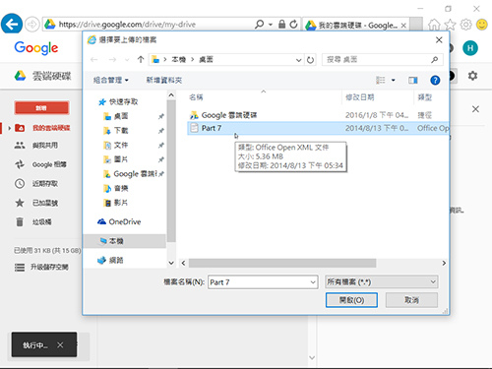Image resolution: width=492 pixels, height=369 pixels.
Task: Close the Google Drive browser tab
Action: (403, 26)
